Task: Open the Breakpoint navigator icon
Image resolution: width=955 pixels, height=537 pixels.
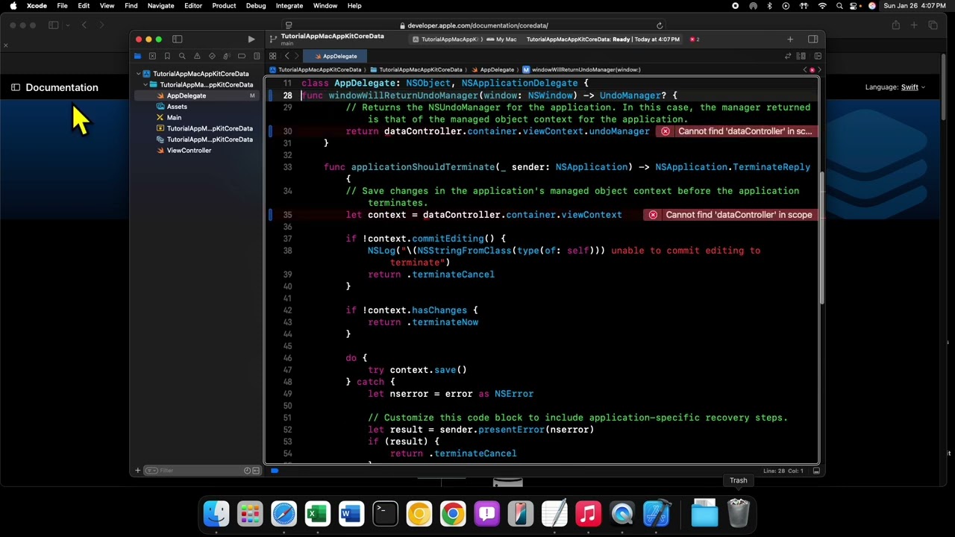Action: [x=242, y=56]
